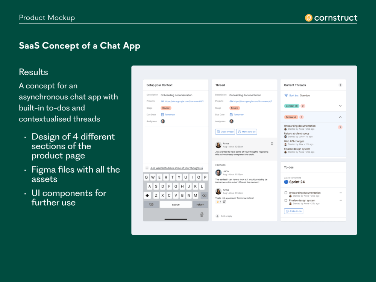376x282 pixels.
Task: Click the Onboarding documentation description in Setup your Context
Action: [176, 95]
